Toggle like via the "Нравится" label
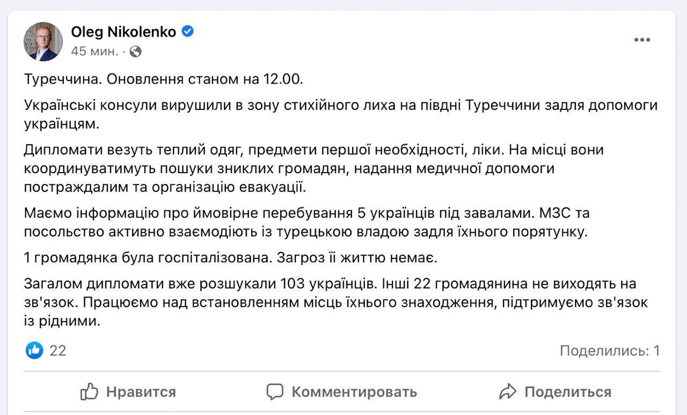This screenshot has width=687, height=415. tap(141, 392)
